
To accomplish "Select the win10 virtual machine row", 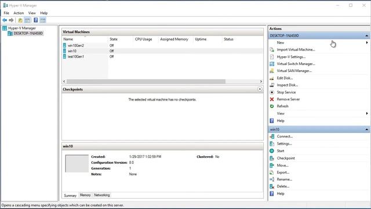I will coord(162,51).
